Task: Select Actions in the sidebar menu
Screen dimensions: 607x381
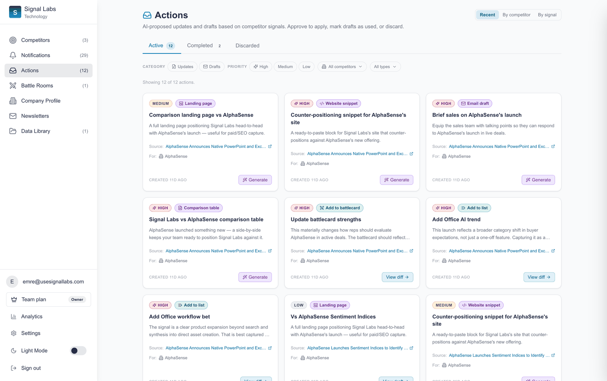Action: pos(49,71)
